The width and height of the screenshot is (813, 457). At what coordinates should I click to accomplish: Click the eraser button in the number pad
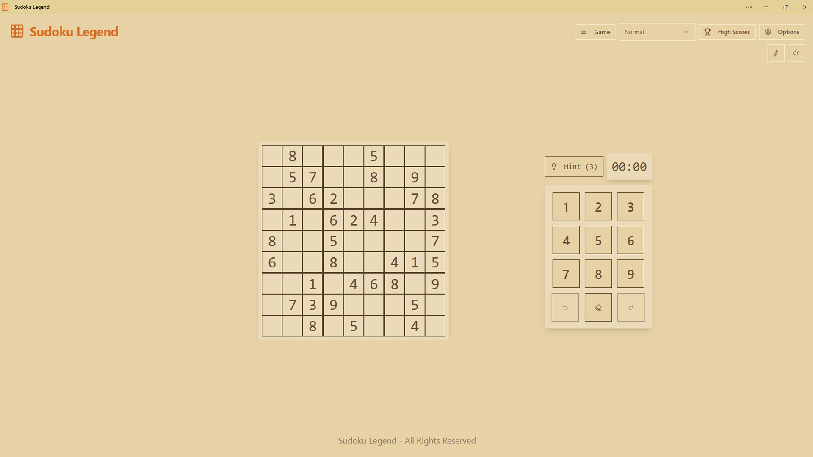pos(598,308)
